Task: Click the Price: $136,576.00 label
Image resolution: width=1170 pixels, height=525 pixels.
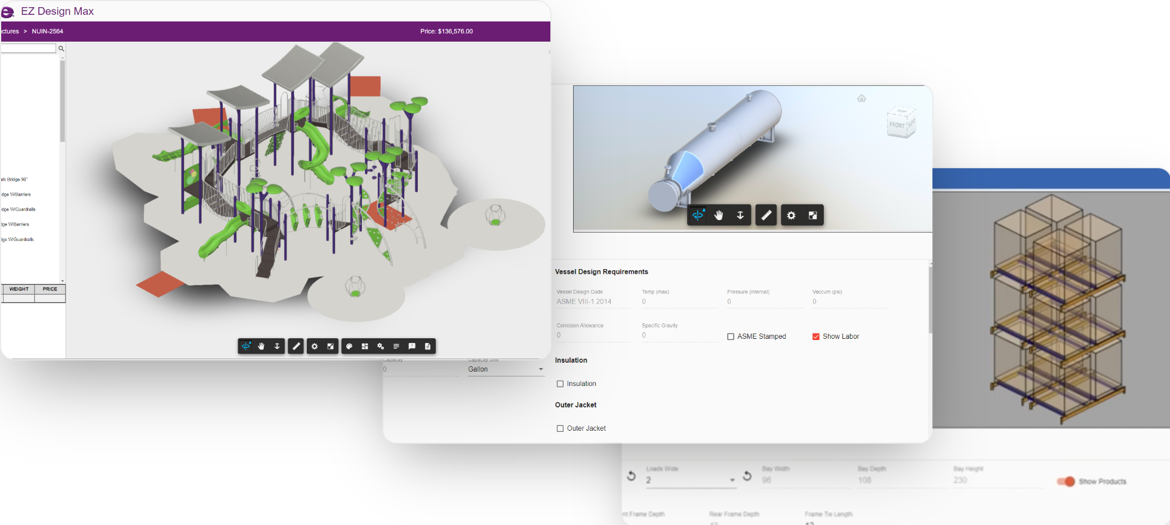Action: pyautogui.click(x=447, y=31)
